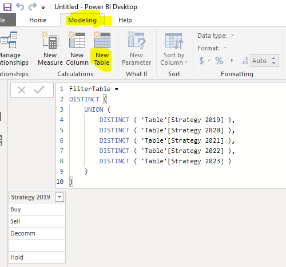
Task: Select the Buy cell
Action: (37, 209)
